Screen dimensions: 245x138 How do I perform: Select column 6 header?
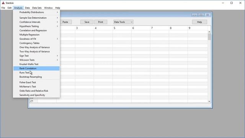click(x=140, y=28)
